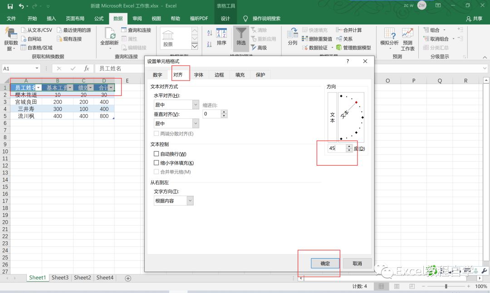This screenshot has height=293, width=490.
Task: Click Share (共享) button
Action: click(474, 19)
